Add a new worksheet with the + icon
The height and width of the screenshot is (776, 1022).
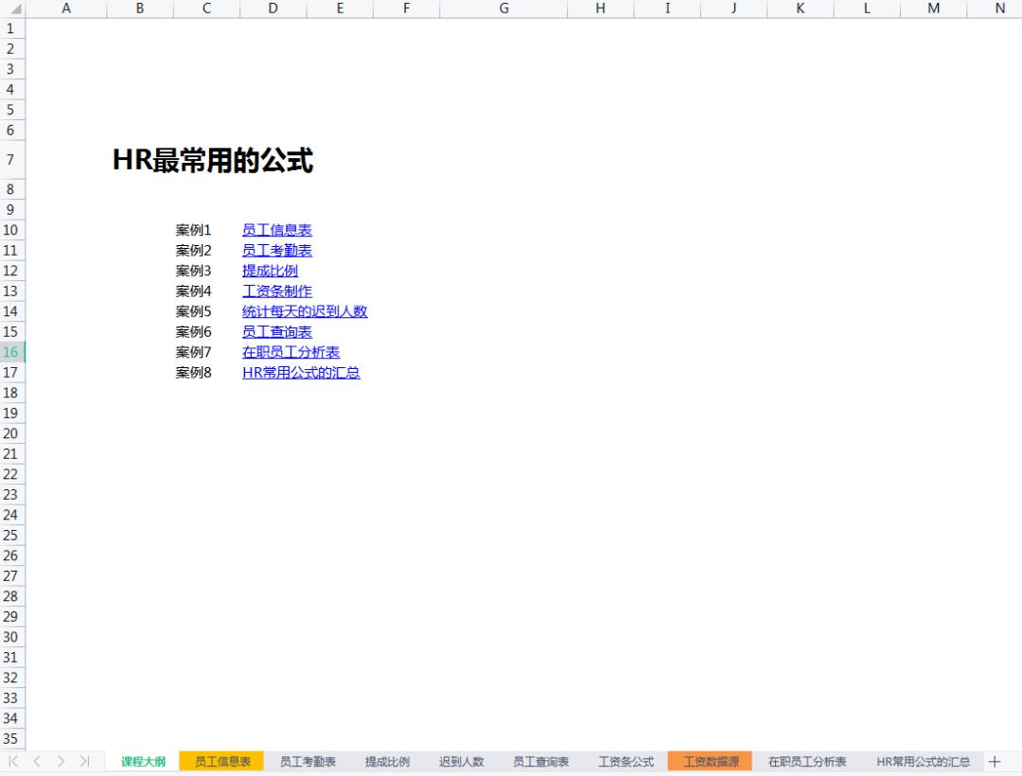[996, 761]
